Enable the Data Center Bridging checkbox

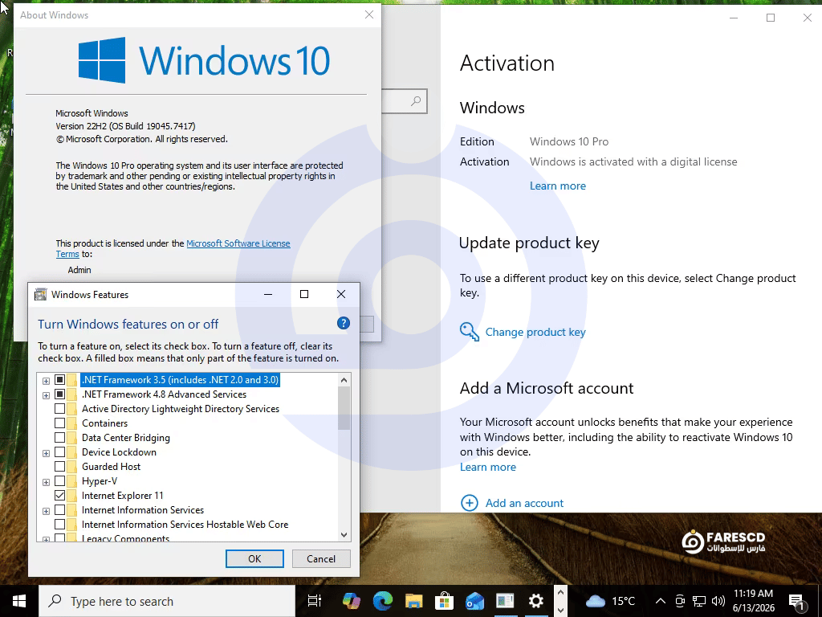point(59,437)
